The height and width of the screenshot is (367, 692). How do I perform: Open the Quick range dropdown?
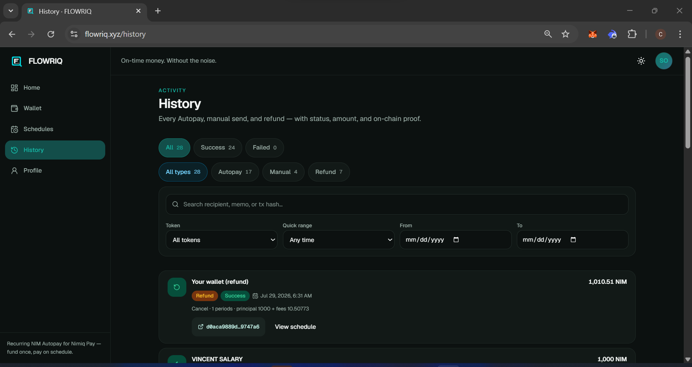point(338,240)
